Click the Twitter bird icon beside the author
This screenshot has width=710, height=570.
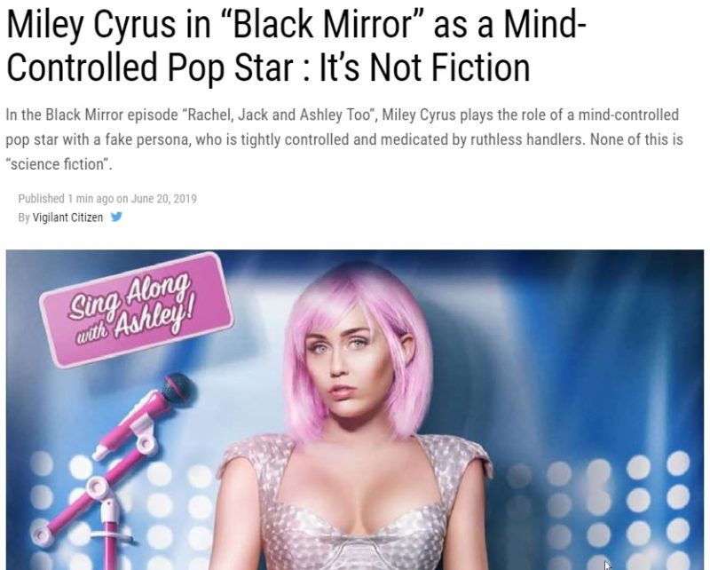pos(116,217)
